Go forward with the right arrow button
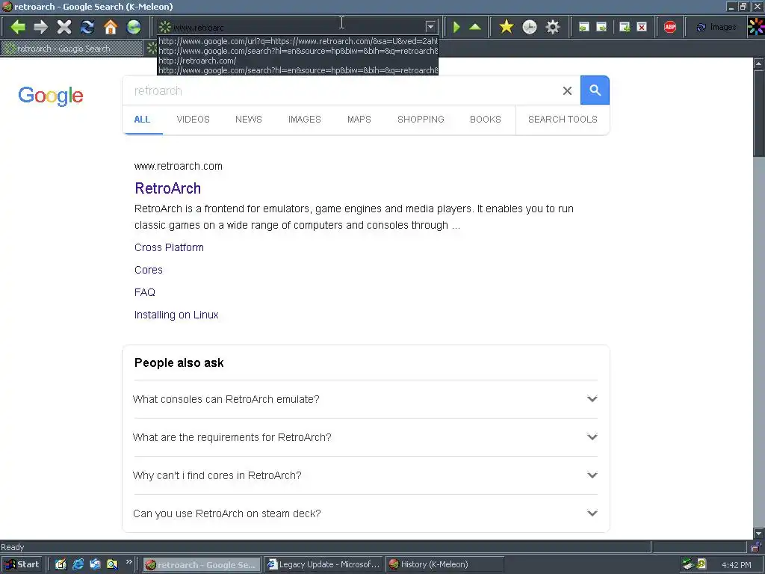 (41, 27)
